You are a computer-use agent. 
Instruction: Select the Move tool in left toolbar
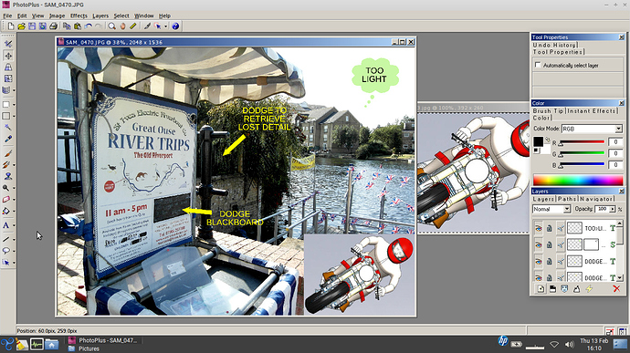tap(8, 56)
